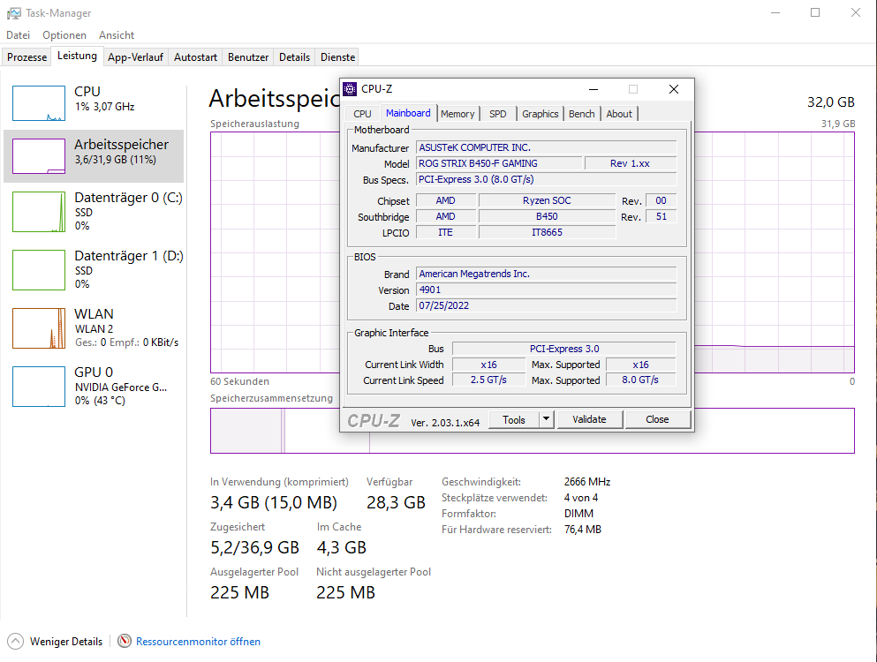Click the Close button in CPU-Z
This screenshot has width=877, height=662.
click(x=657, y=419)
